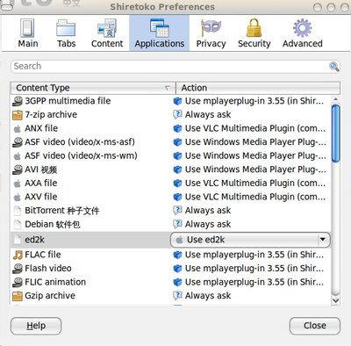The width and height of the screenshot is (351, 346).
Task: Select the AXA file row
Action: point(171,184)
